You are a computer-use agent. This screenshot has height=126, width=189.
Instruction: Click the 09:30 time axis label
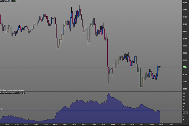[x=142, y=124]
